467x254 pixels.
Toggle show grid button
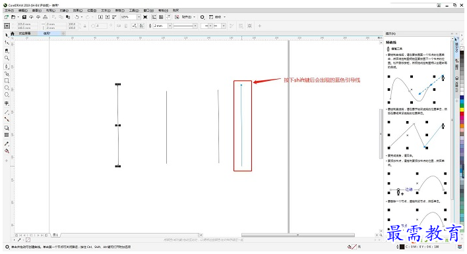(x=161, y=17)
